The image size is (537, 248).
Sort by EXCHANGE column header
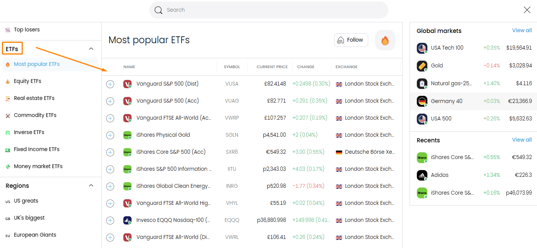346,67
